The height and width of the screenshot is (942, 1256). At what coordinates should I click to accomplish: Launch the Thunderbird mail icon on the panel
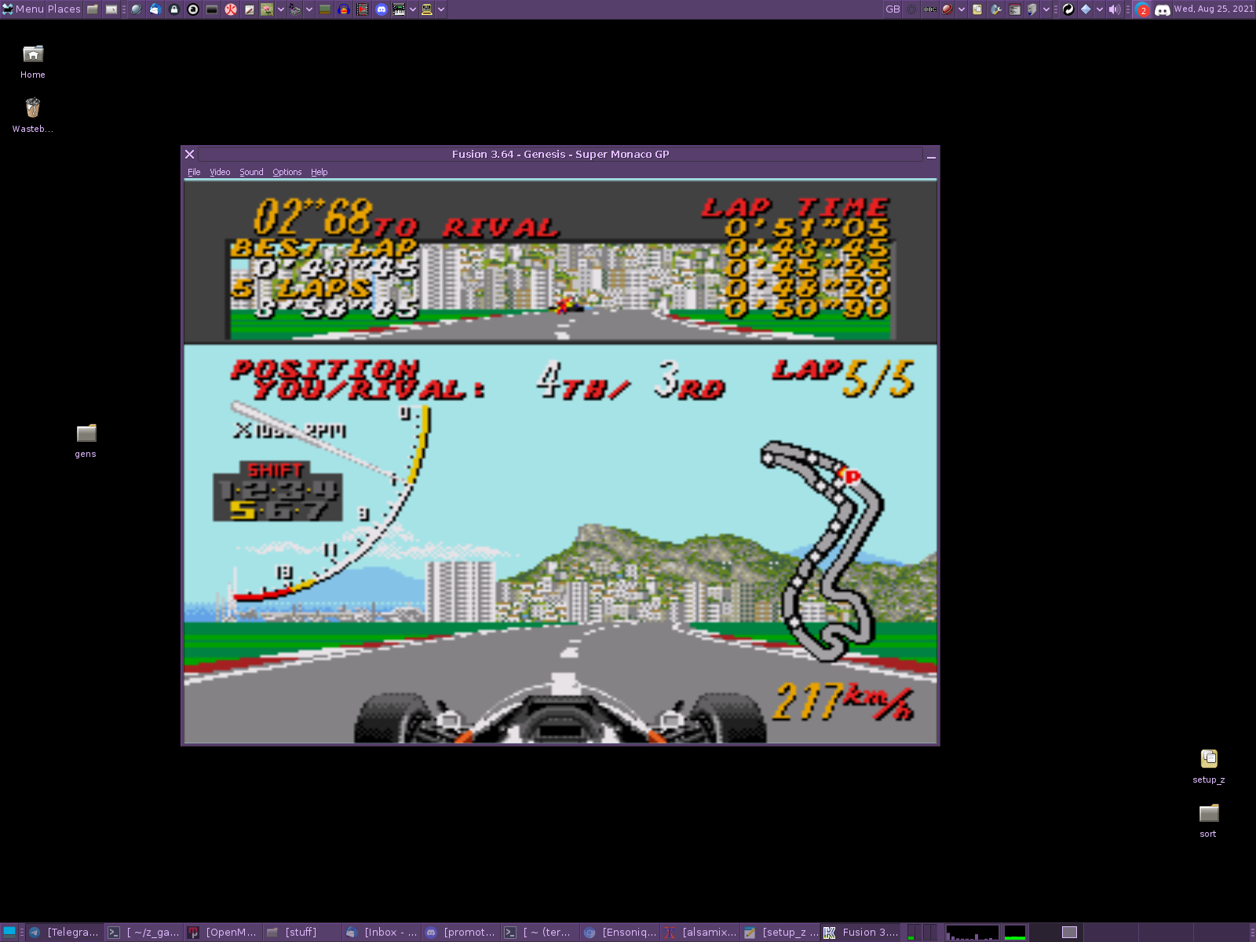click(155, 9)
